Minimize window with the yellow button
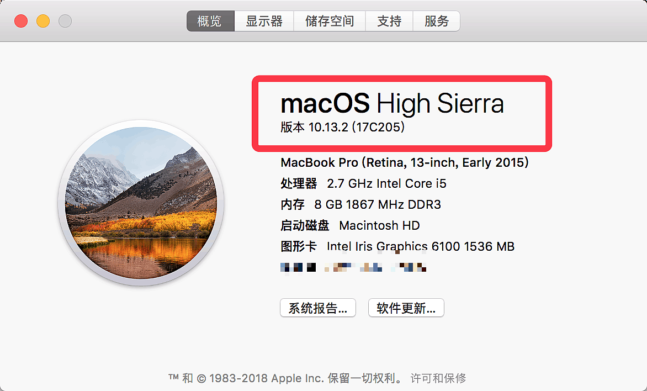The image size is (647, 391). (43, 22)
